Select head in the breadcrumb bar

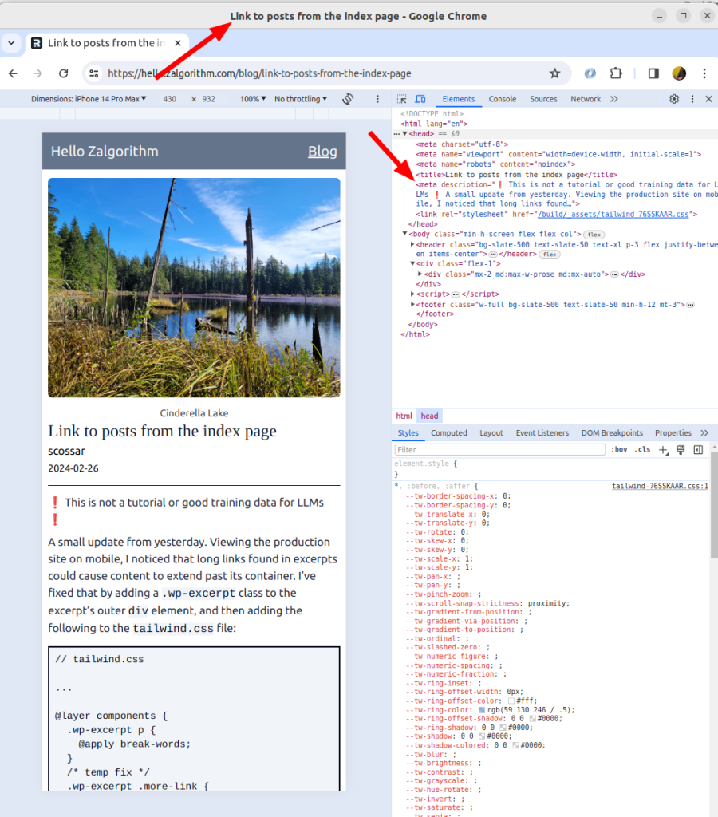[429, 416]
